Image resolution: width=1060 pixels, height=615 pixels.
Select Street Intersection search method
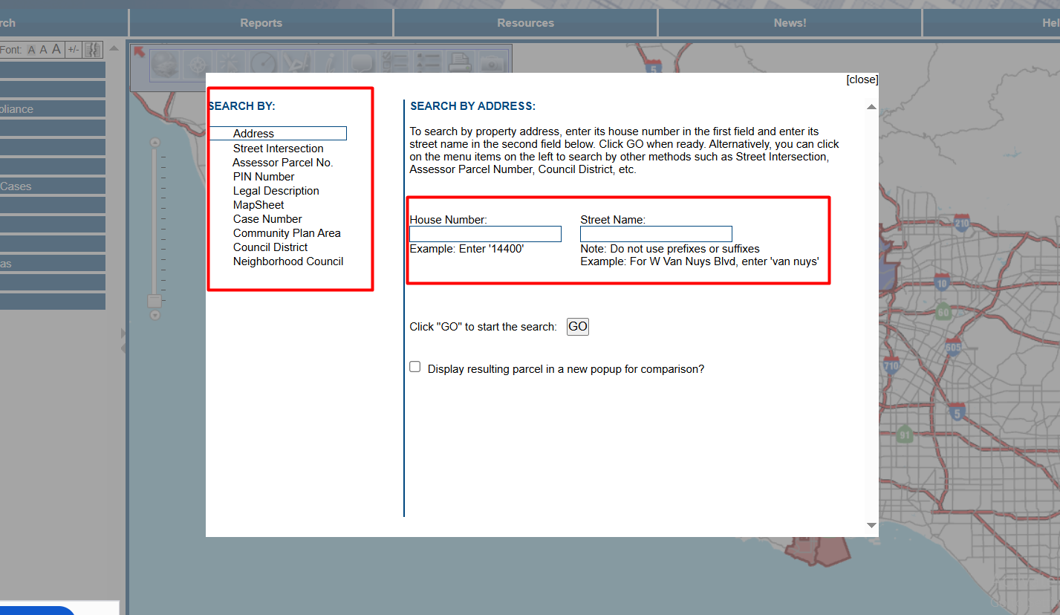point(278,149)
